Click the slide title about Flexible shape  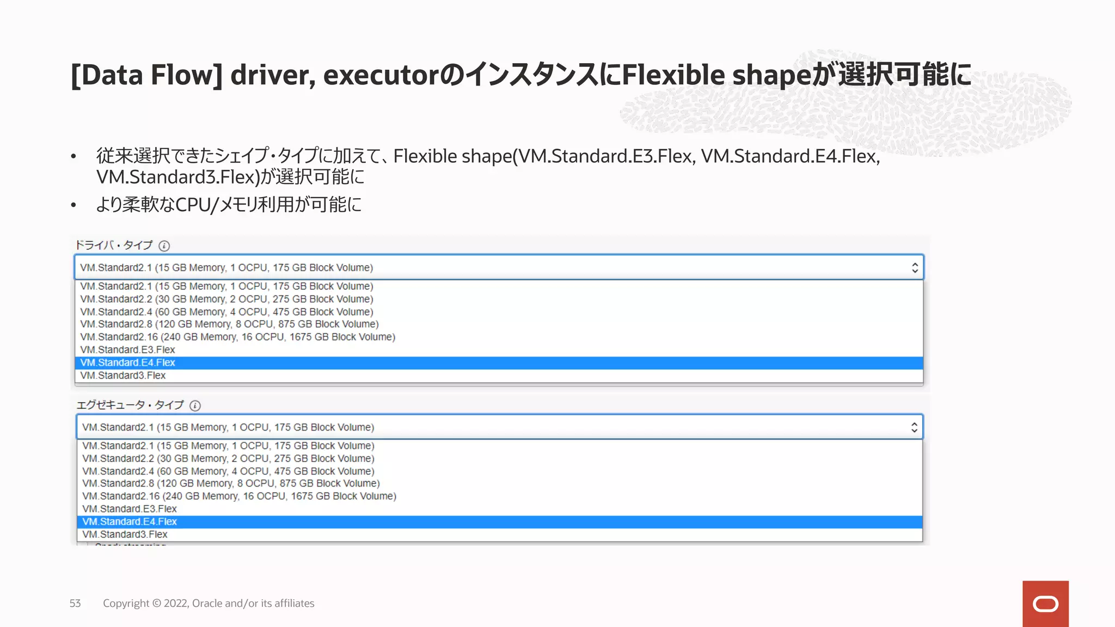521,75
